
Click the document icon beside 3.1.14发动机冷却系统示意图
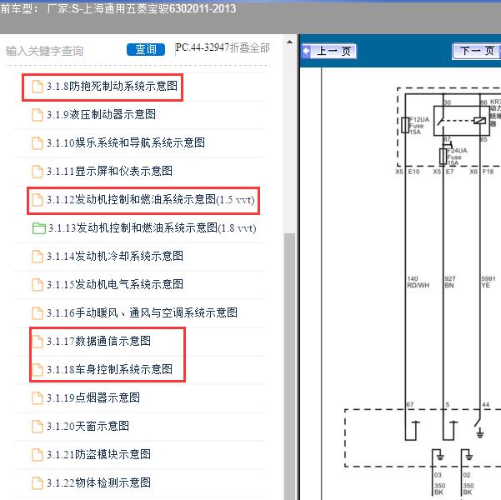38,256
